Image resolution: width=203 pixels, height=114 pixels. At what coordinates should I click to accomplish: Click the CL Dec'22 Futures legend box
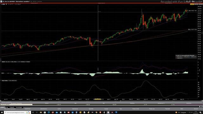(186, 57)
